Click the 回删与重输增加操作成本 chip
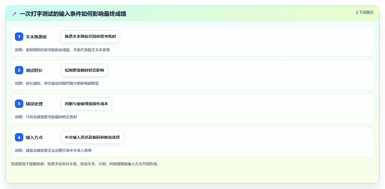Viewport: 385px width, 189px height. pyautogui.click(x=86, y=104)
